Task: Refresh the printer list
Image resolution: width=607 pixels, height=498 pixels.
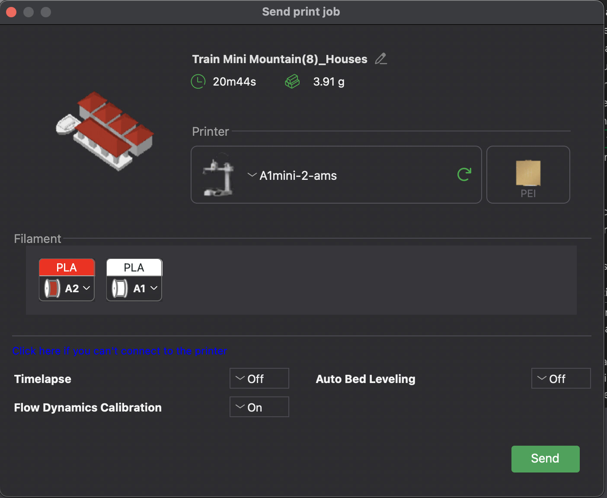Action: point(464,175)
